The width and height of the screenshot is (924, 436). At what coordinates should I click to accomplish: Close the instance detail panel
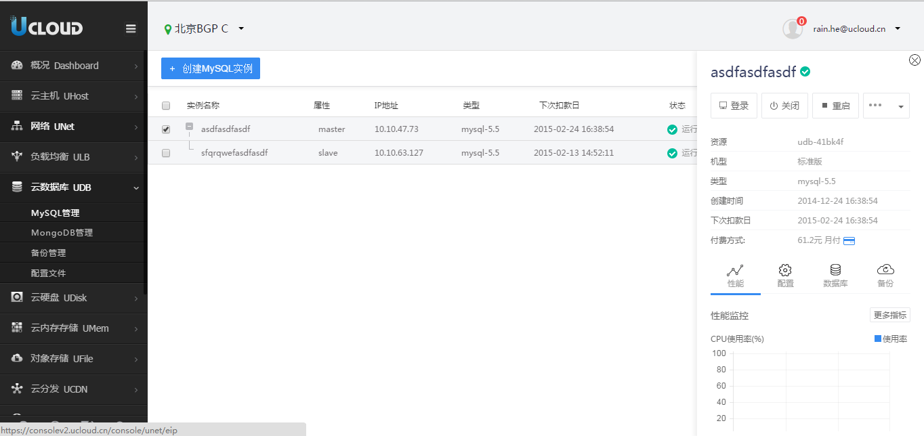pyautogui.click(x=915, y=60)
